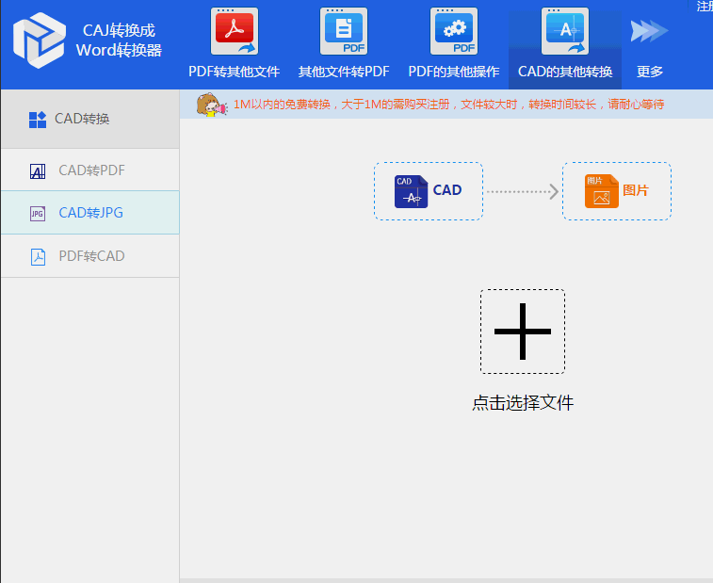
Task: Click the 更多 label
Action: coord(649,72)
